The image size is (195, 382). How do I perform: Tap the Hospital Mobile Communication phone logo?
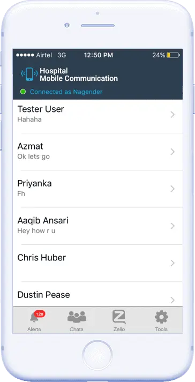pyautogui.click(x=29, y=74)
